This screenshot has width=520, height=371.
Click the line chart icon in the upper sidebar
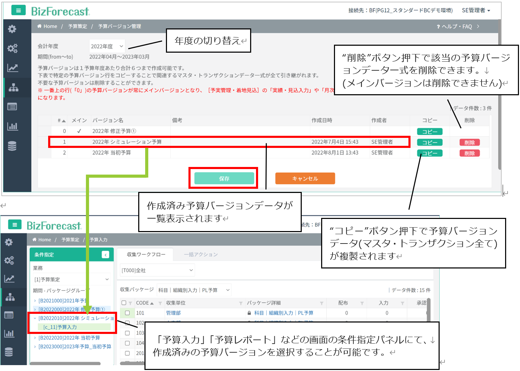(x=12, y=68)
